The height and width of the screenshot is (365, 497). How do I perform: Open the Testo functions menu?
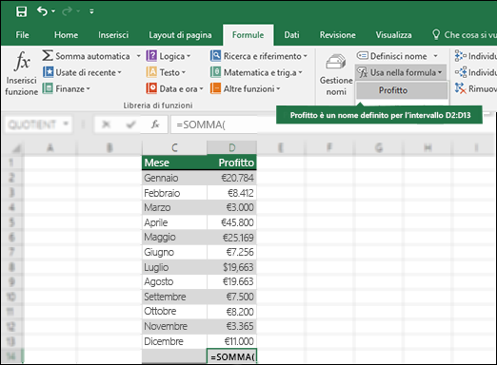[x=166, y=72]
